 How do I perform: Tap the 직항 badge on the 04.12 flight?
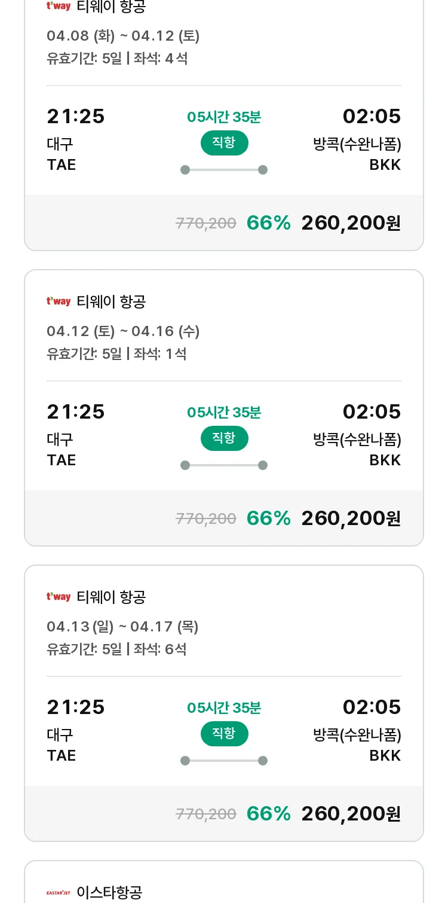pos(224,438)
